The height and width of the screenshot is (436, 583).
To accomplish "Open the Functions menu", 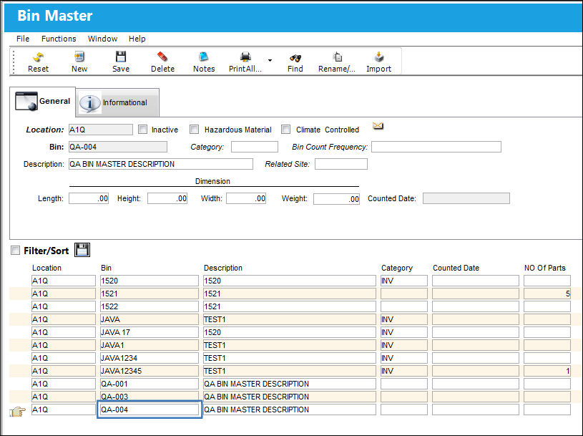I will pos(59,39).
